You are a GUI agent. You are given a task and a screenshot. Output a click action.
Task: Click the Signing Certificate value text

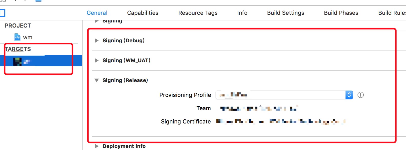point(281,121)
